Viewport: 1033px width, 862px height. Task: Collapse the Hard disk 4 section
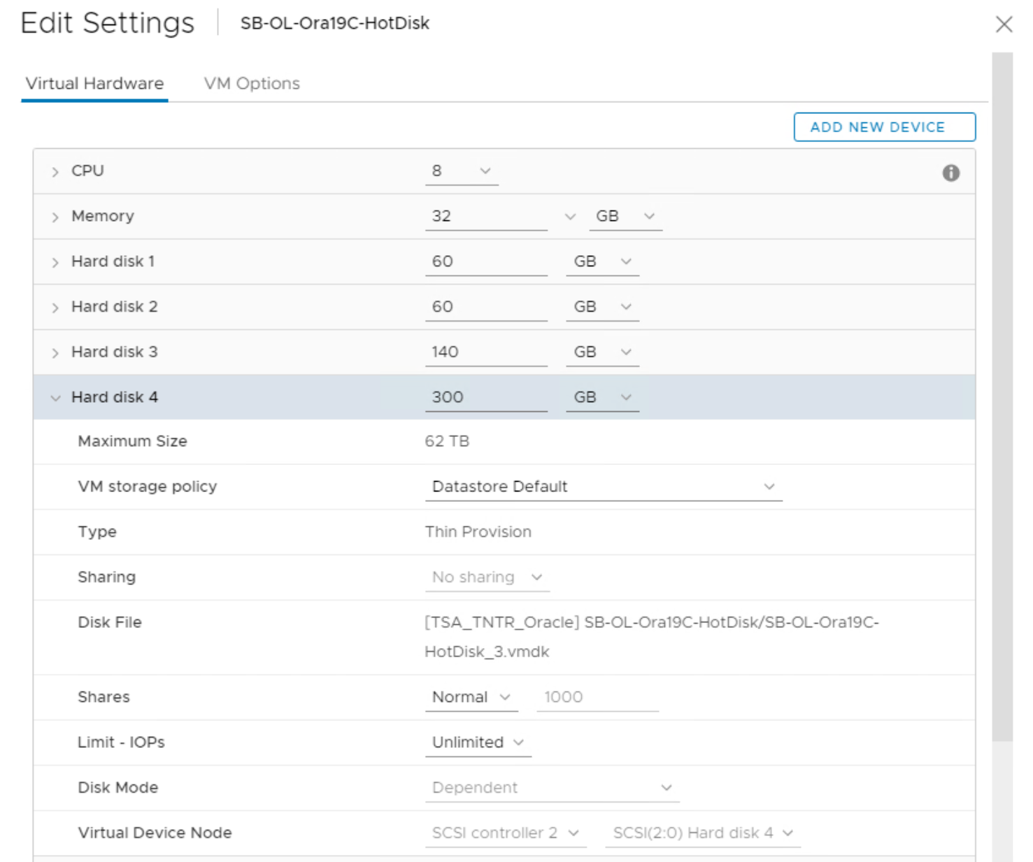55,398
